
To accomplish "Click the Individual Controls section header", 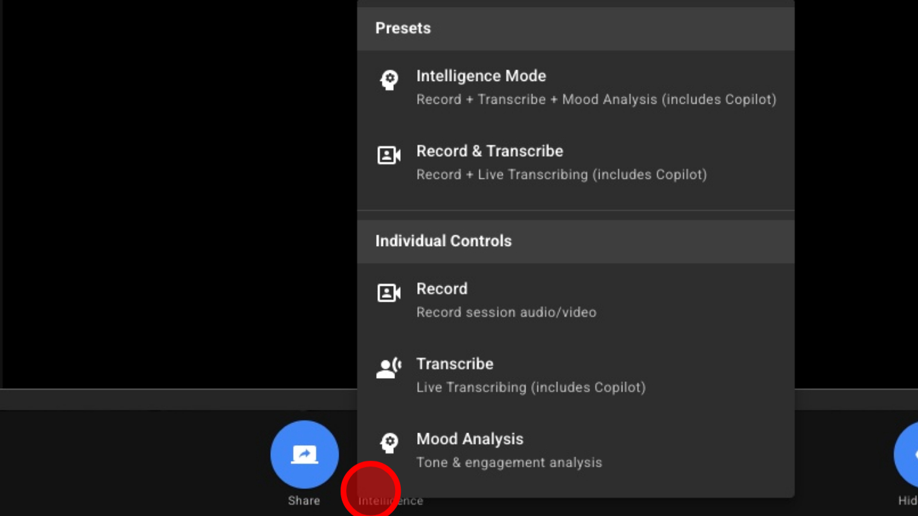I will click(443, 241).
